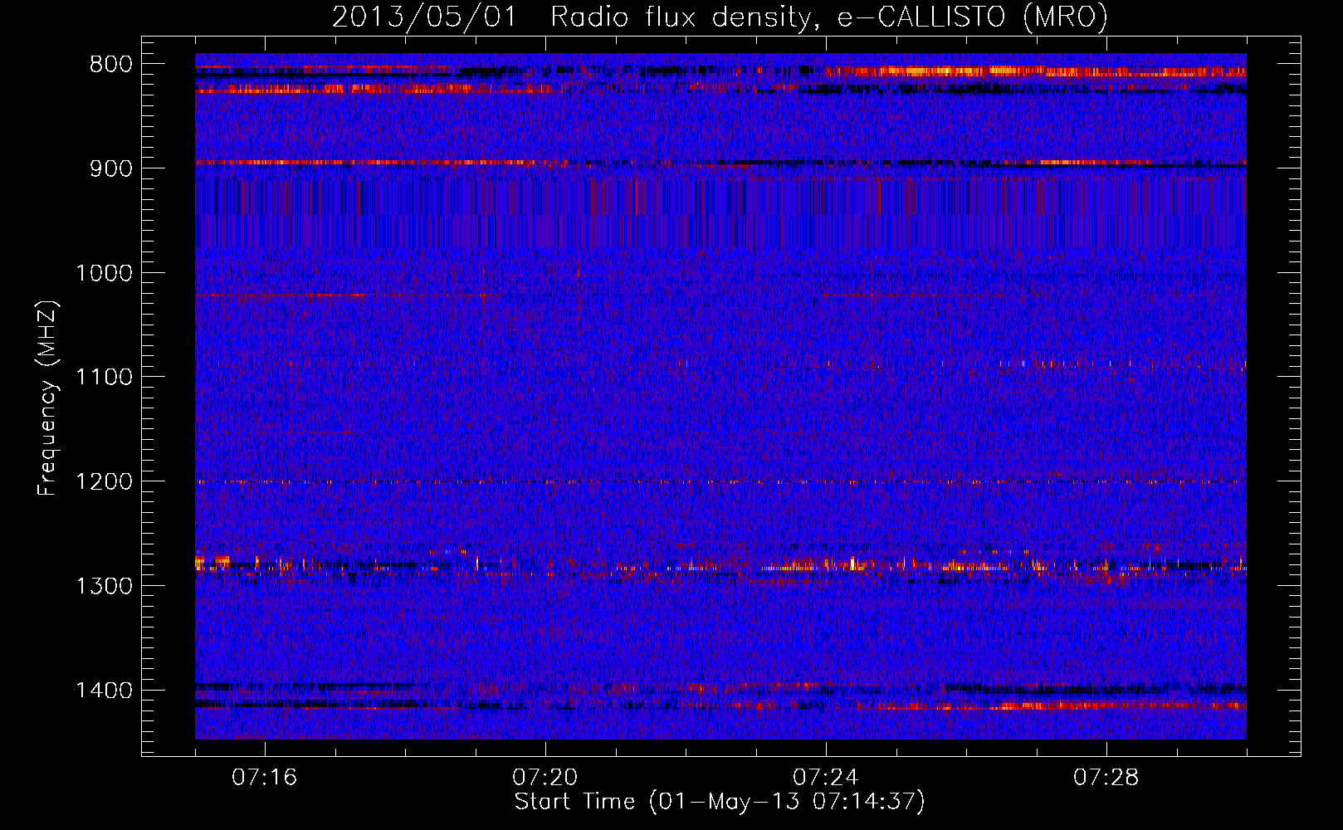1343x830 pixels.
Task: Click the 'Start Time (01-May-13 07:14:37)' label
Action: click(x=719, y=802)
